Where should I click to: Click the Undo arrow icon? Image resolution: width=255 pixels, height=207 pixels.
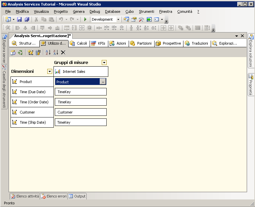[61, 19]
